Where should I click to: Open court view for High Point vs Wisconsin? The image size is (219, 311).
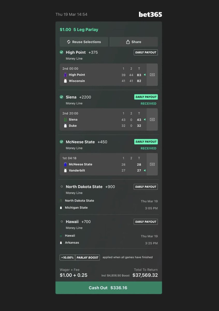click(152, 75)
